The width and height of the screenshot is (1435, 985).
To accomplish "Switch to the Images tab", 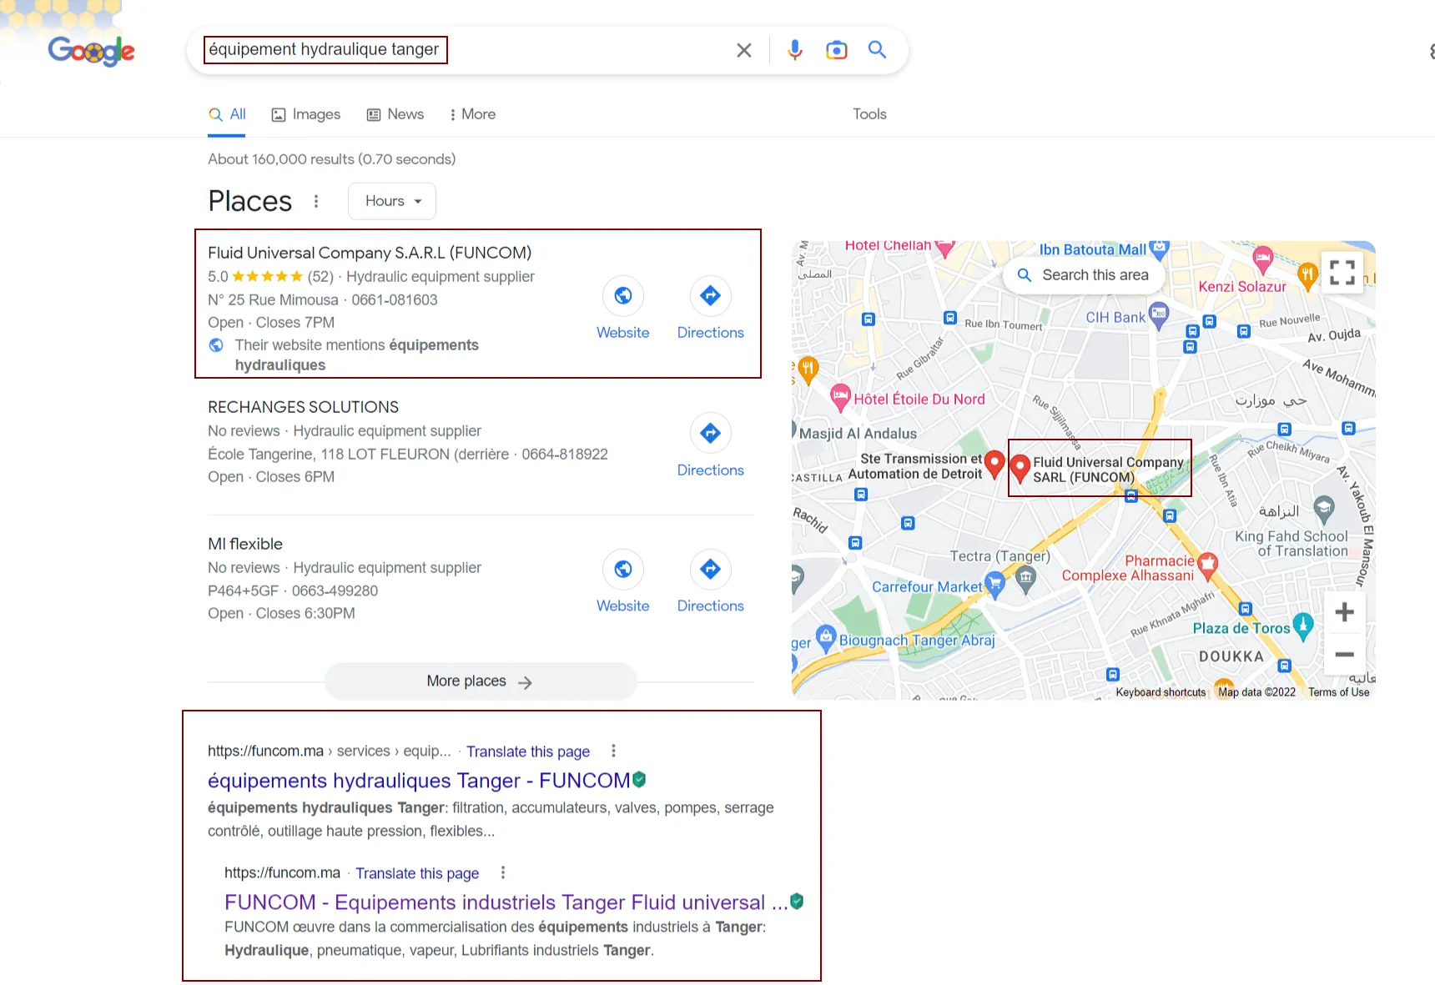I will tap(306, 114).
